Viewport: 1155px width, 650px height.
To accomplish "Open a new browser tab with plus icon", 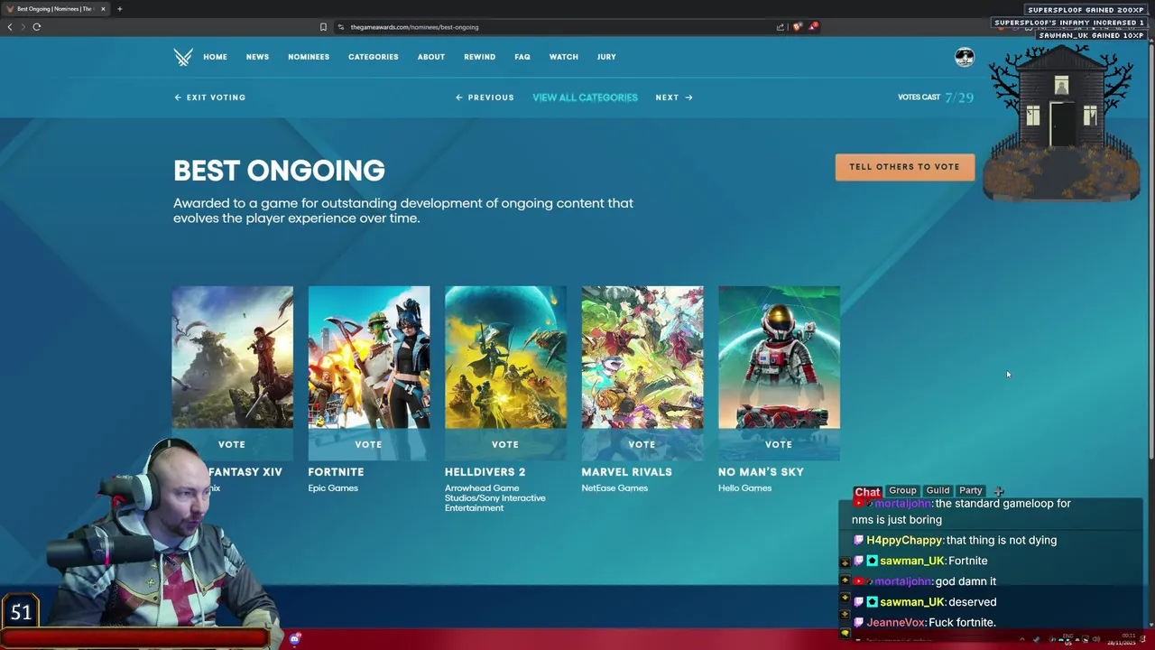I will 119,9.
